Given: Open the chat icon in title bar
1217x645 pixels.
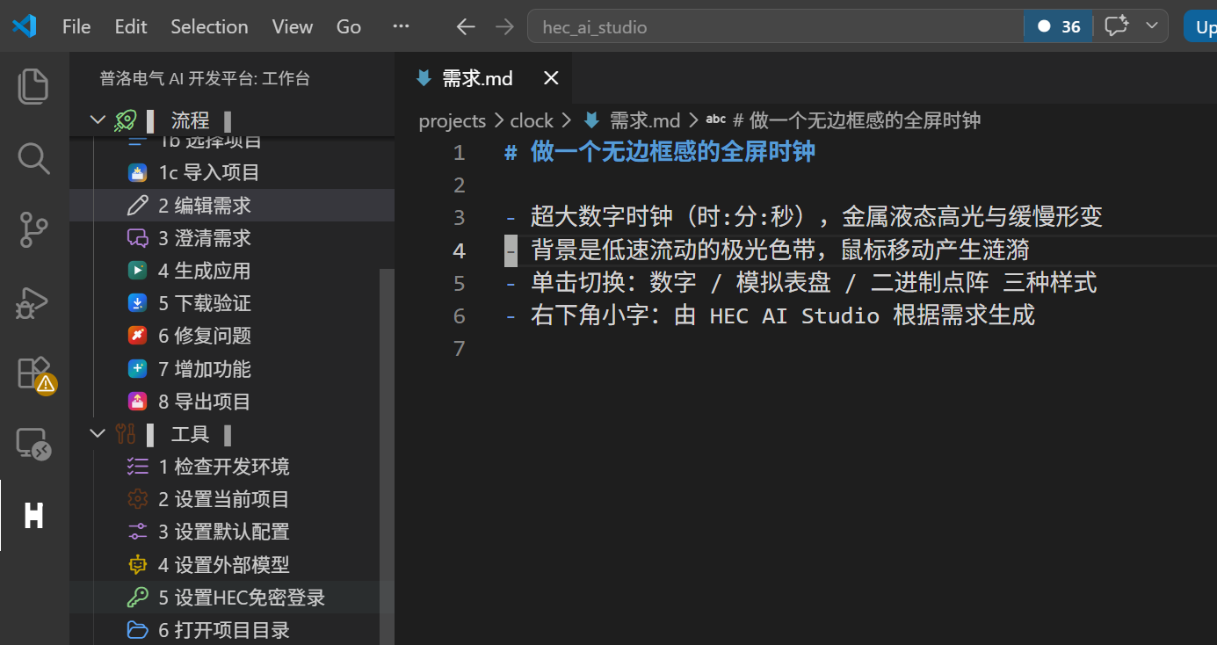Looking at the screenshot, I should [1116, 26].
